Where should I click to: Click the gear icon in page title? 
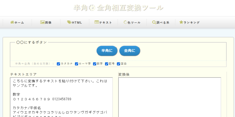(x=92, y=8)
